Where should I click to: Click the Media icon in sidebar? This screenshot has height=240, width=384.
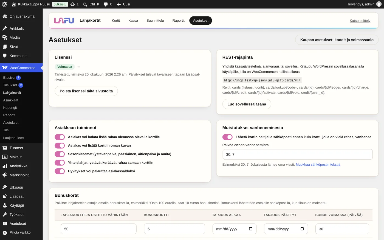coord(5,37)
